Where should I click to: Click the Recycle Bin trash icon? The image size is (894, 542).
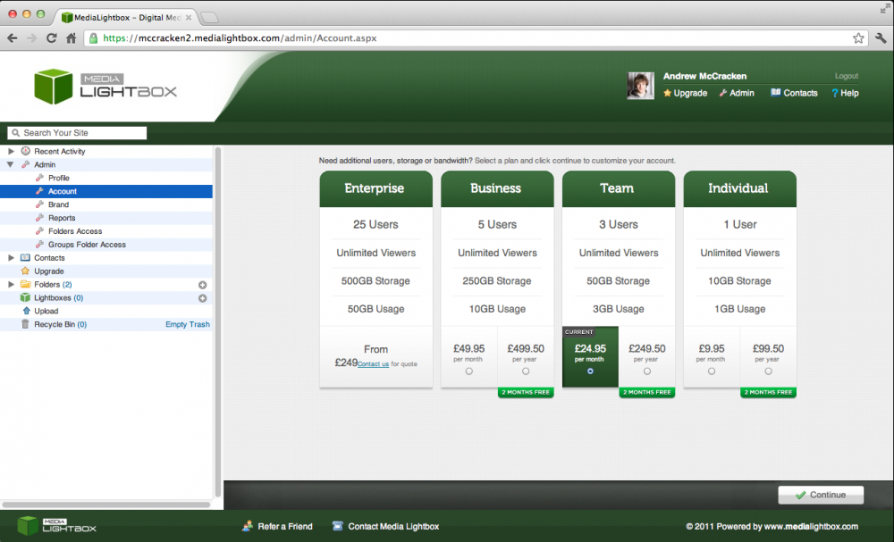(25, 325)
